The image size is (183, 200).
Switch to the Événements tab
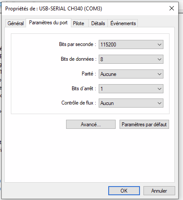pyautogui.click(x=123, y=23)
